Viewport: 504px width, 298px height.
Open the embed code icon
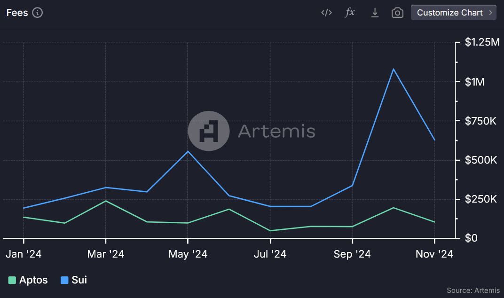326,13
